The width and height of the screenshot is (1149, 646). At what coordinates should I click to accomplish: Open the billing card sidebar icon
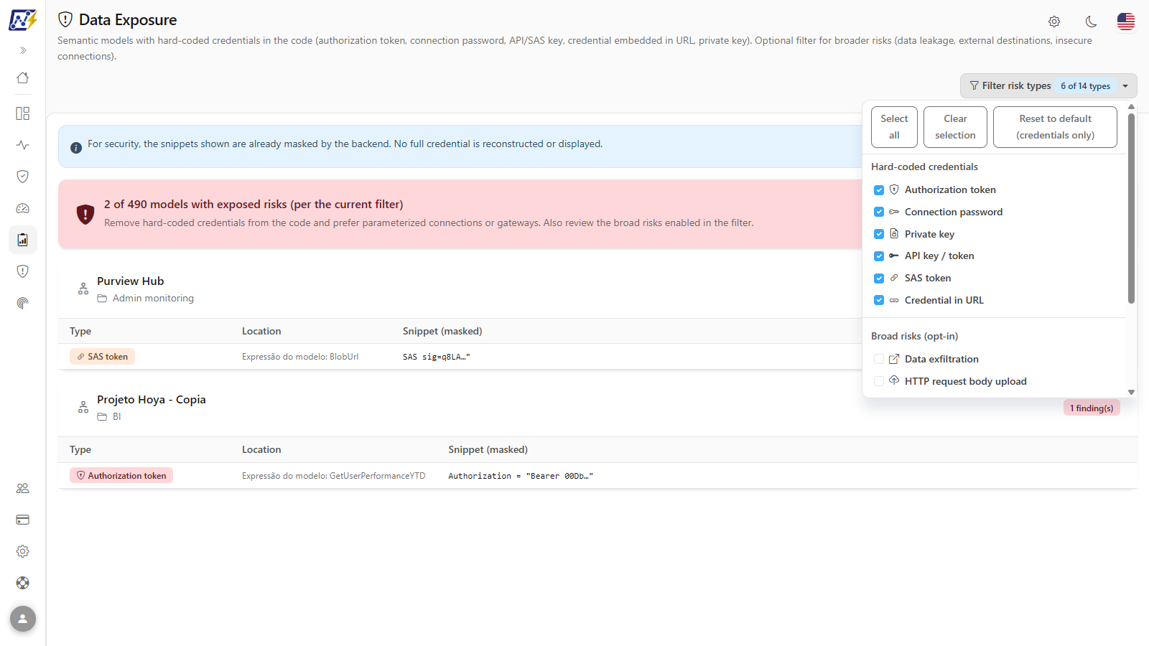point(23,520)
